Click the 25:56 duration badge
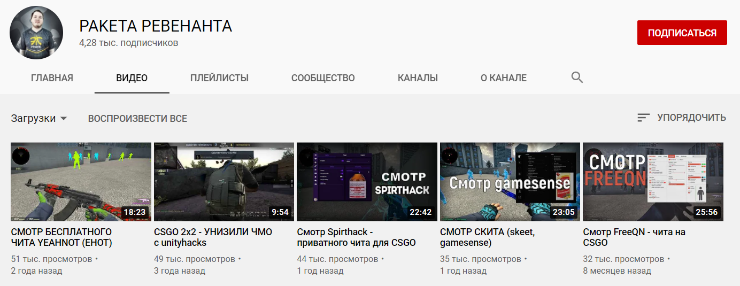 (x=707, y=212)
